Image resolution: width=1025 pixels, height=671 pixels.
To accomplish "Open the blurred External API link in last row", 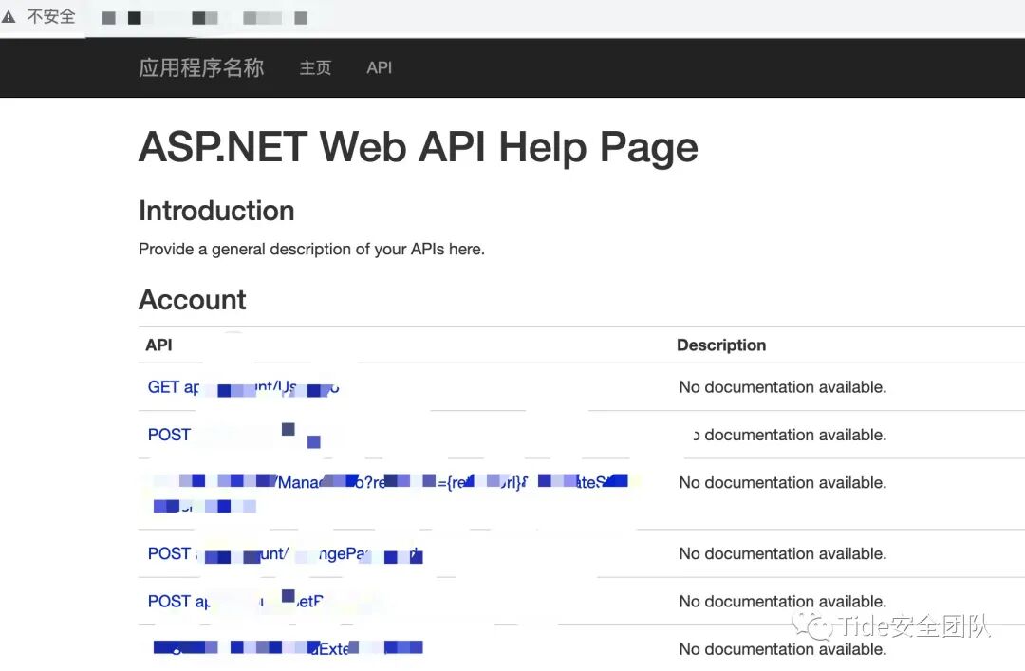I will pyautogui.click(x=288, y=648).
